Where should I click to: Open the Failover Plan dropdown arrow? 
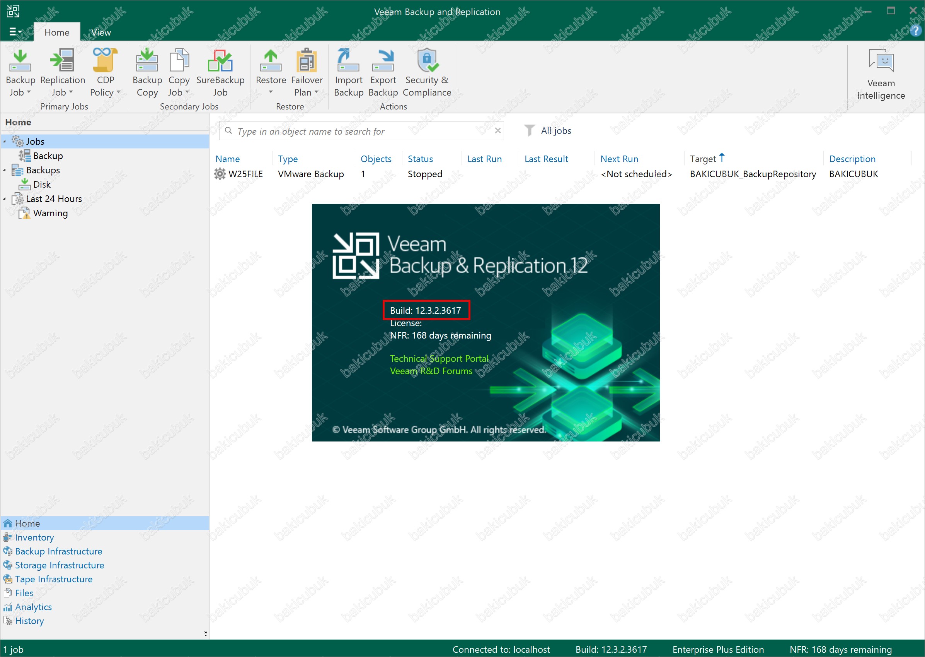[317, 92]
